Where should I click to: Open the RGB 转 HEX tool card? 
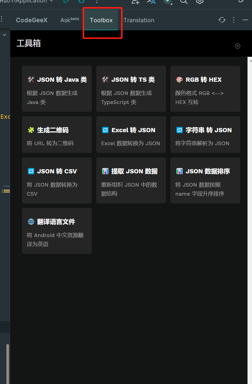205,89
